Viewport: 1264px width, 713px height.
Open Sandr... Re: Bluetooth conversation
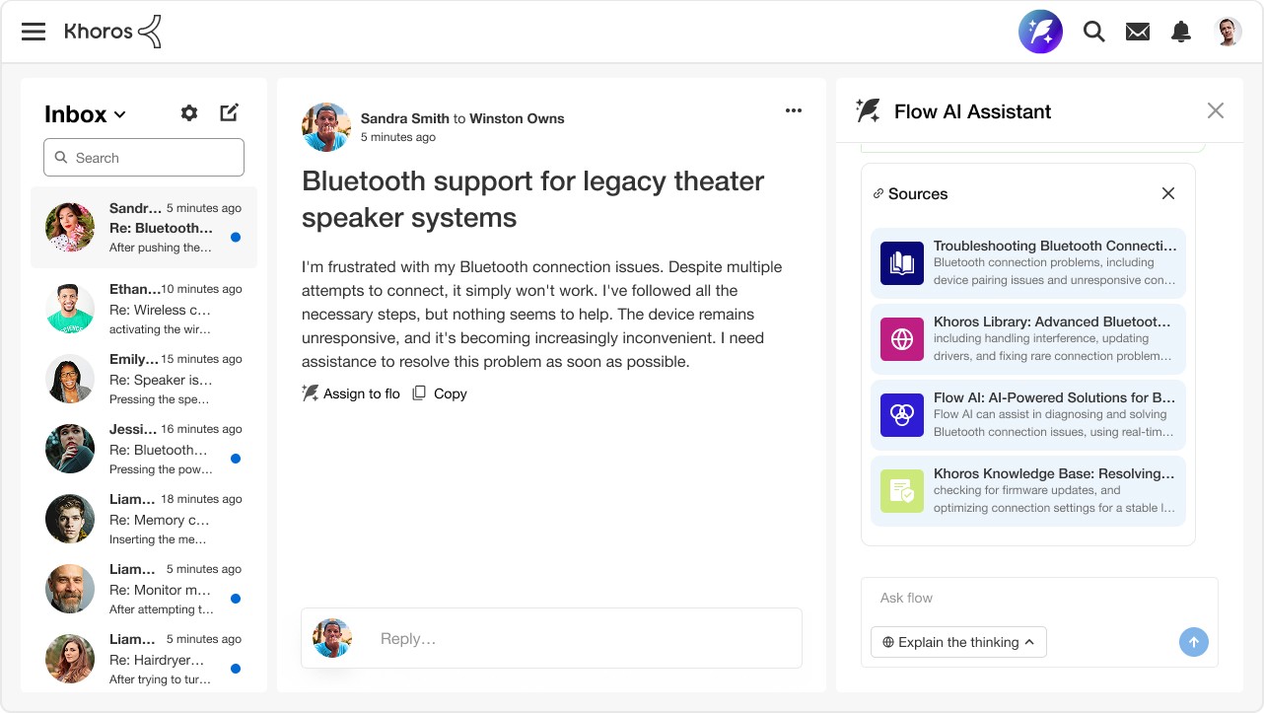(144, 228)
